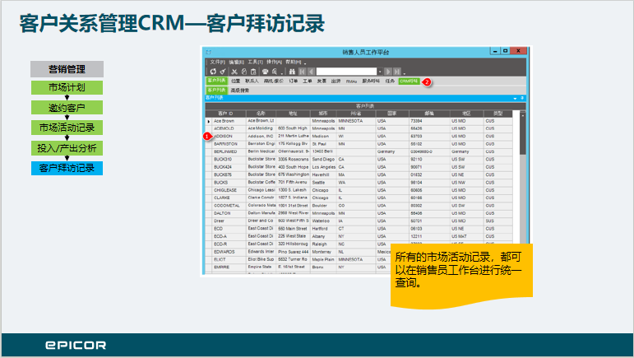This screenshot has height=358, width=634.
Task: Switch to the 工单 tab
Action: 308,81
